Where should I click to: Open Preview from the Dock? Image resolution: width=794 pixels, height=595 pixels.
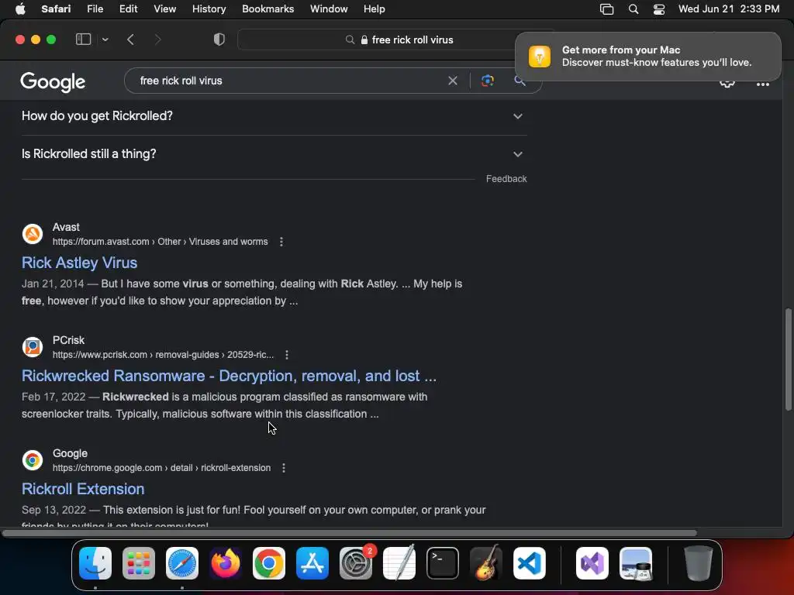[636, 563]
